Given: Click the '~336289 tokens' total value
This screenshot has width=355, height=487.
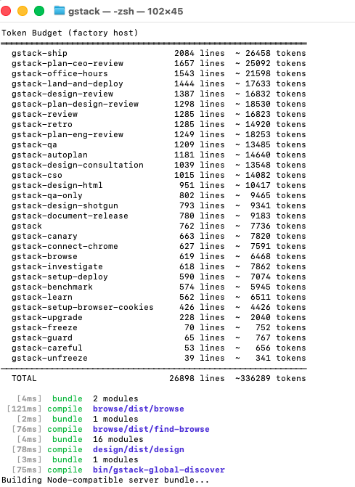Looking at the screenshot, I should pos(271,379).
